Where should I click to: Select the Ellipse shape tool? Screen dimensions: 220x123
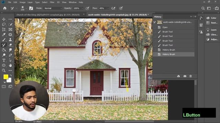point(4,65)
